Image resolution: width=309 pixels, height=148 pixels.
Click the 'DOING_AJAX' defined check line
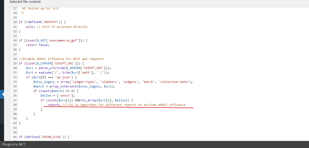[44, 137]
